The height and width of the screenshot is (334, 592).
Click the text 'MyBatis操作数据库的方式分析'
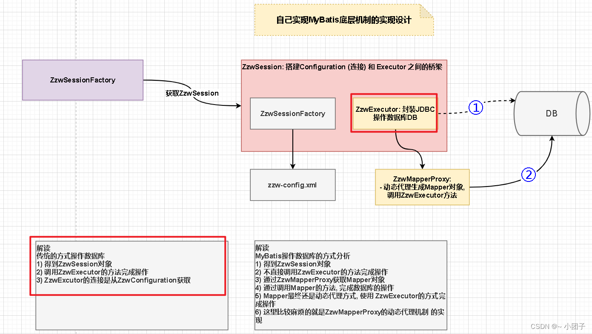click(x=303, y=256)
